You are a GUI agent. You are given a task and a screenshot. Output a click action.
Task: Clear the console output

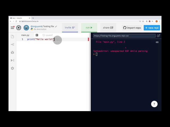coord(157,42)
